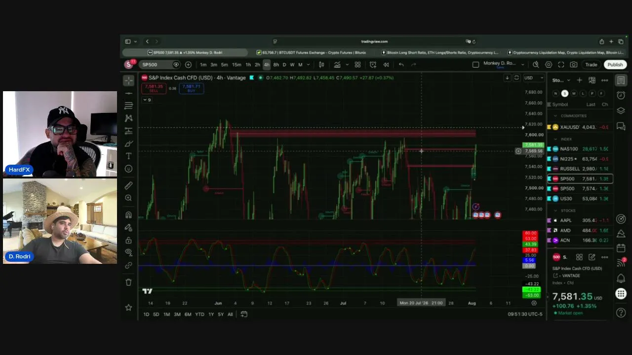
Task: Click the blue BUY price button
Action: 191,88
